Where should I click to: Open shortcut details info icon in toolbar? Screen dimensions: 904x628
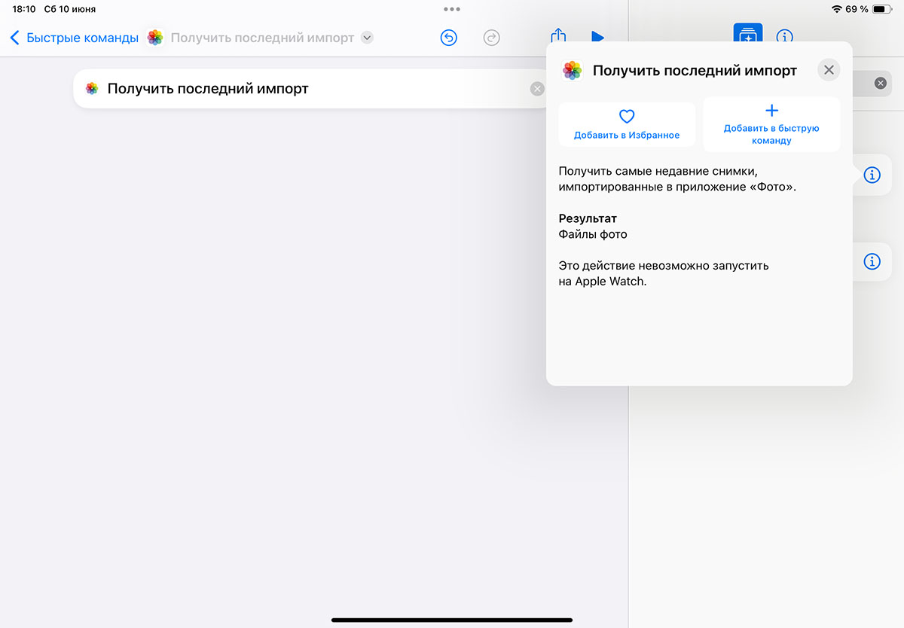(x=785, y=37)
